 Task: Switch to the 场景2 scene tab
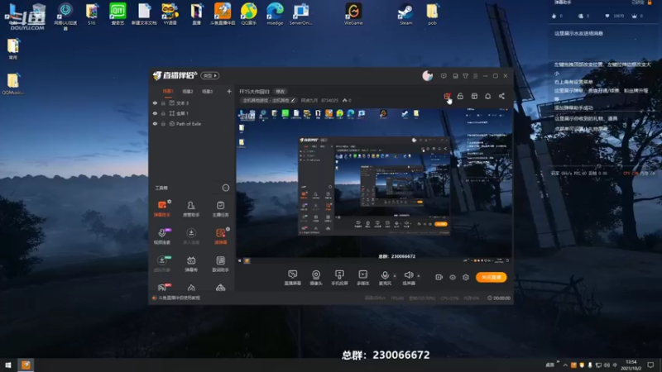pos(188,91)
